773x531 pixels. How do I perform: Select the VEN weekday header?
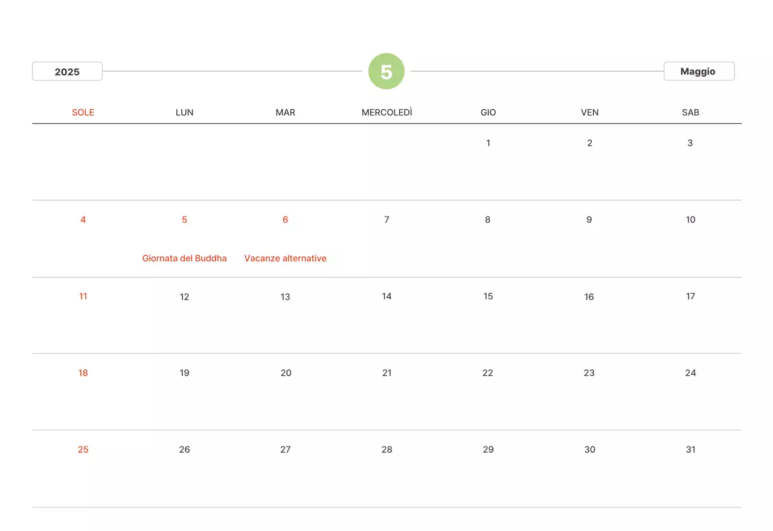[589, 112]
